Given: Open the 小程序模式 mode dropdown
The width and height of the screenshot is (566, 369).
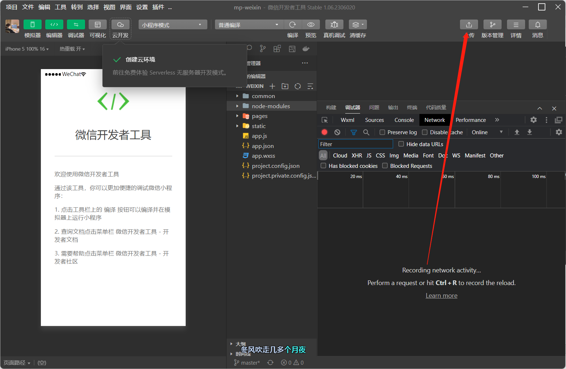Looking at the screenshot, I should tap(173, 25).
